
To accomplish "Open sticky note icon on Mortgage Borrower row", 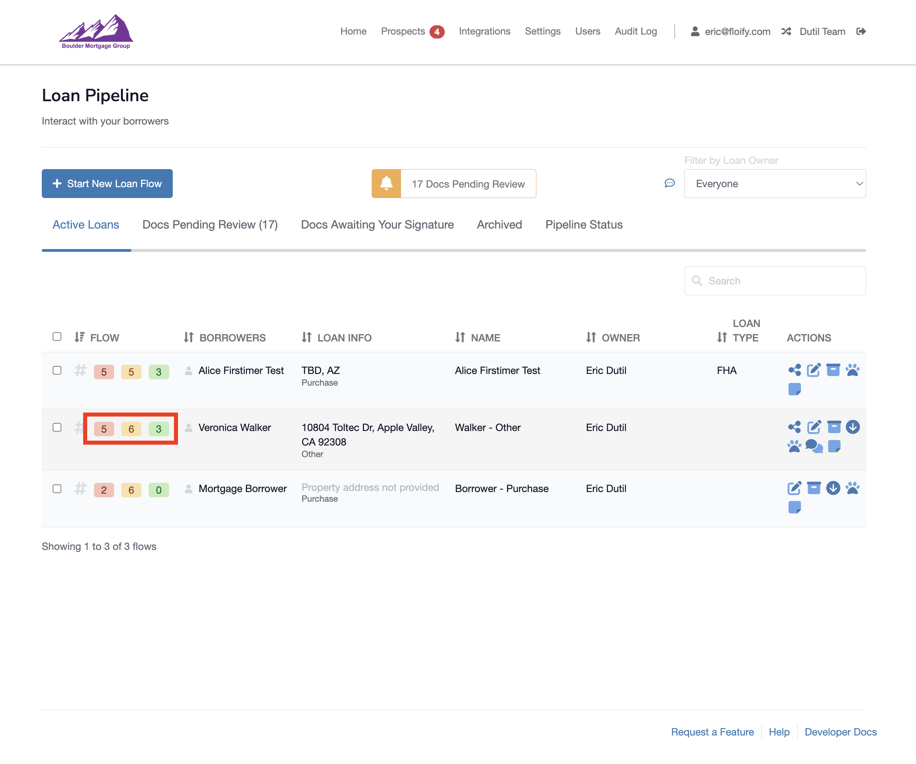I will (794, 507).
